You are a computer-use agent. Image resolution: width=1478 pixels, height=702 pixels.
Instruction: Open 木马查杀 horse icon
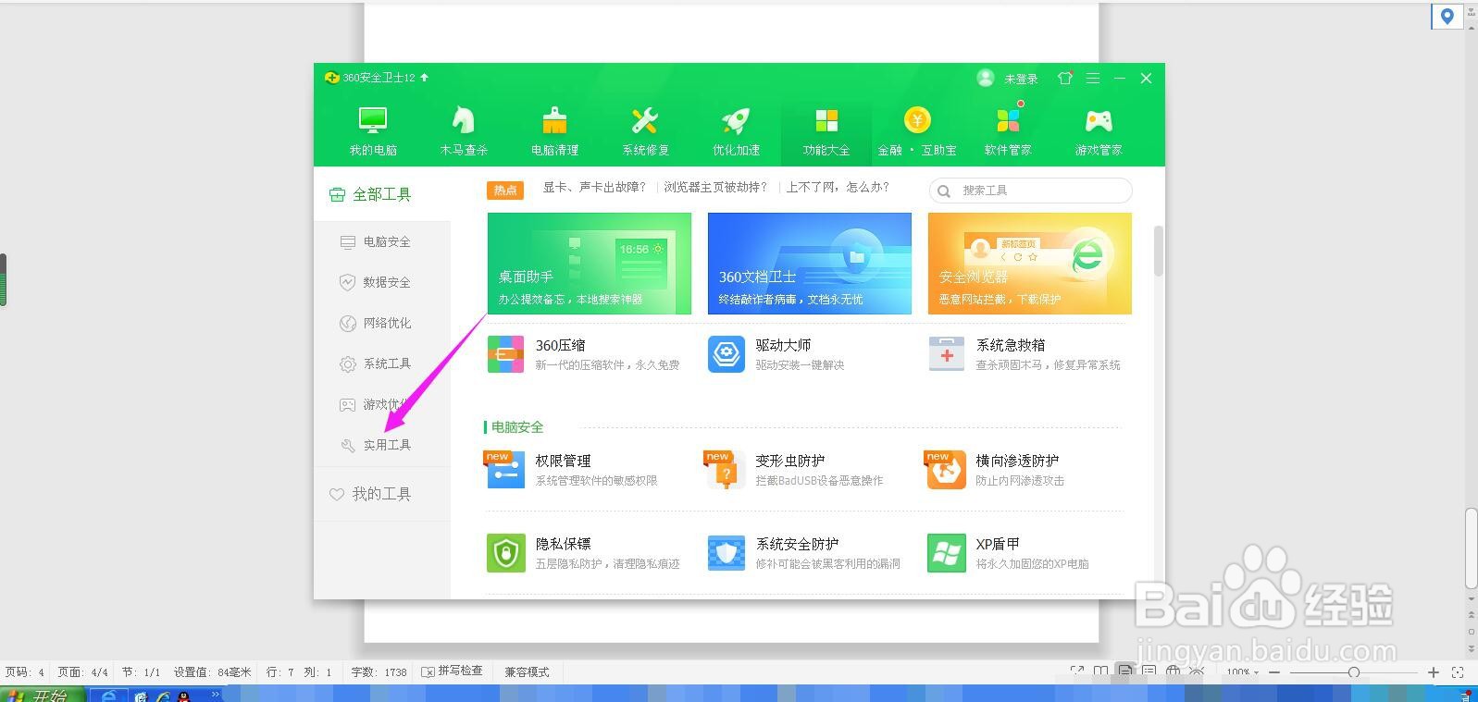(463, 121)
